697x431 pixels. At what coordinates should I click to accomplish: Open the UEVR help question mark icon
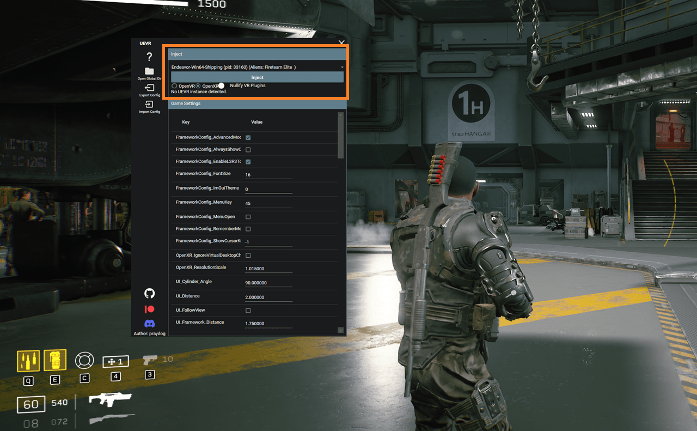coord(149,57)
